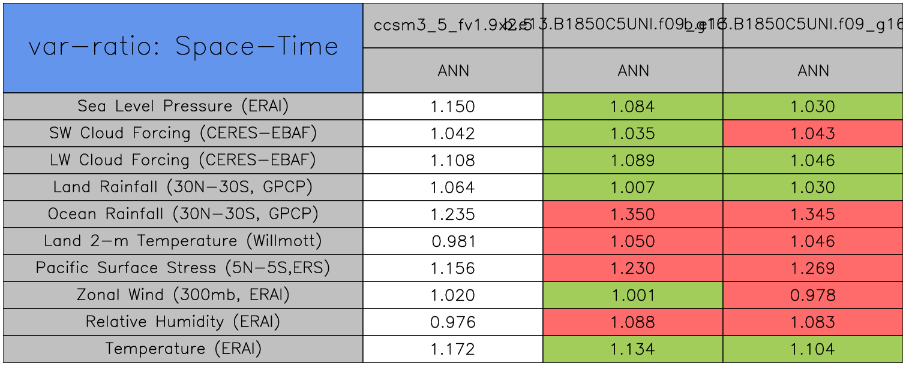Click the red 1.350 Ocean Rainfall cell
Viewport: 906px width, 366px height.
[x=632, y=214]
